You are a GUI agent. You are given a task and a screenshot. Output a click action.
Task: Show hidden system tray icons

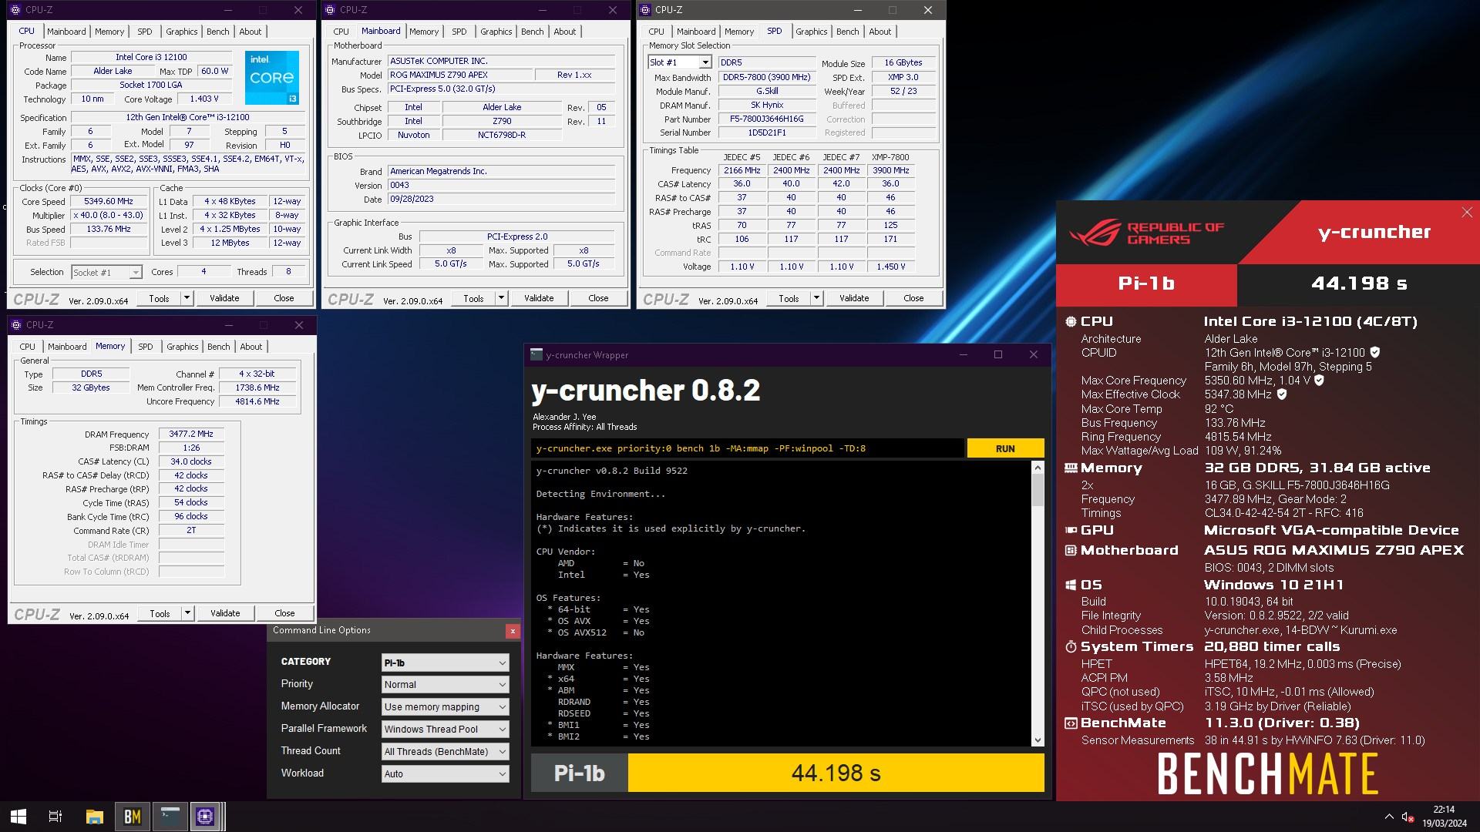(1389, 817)
